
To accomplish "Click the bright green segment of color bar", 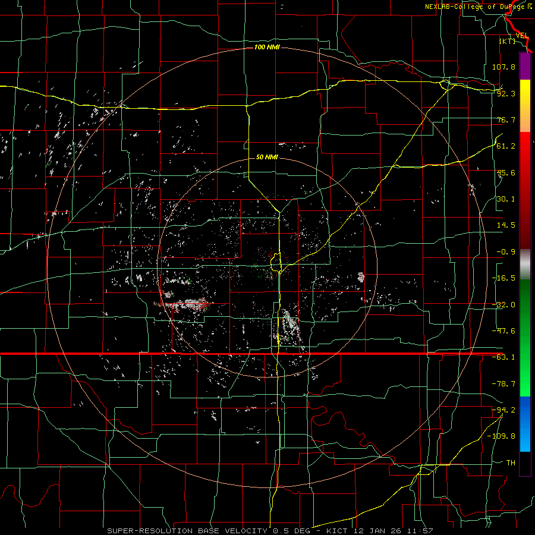I will (x=525, y=338).
